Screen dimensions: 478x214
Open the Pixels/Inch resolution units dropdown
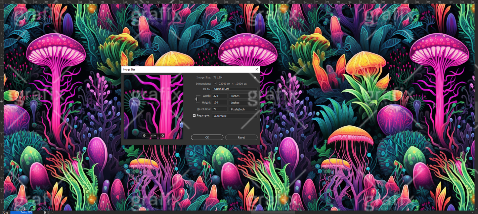pos(243,109)
